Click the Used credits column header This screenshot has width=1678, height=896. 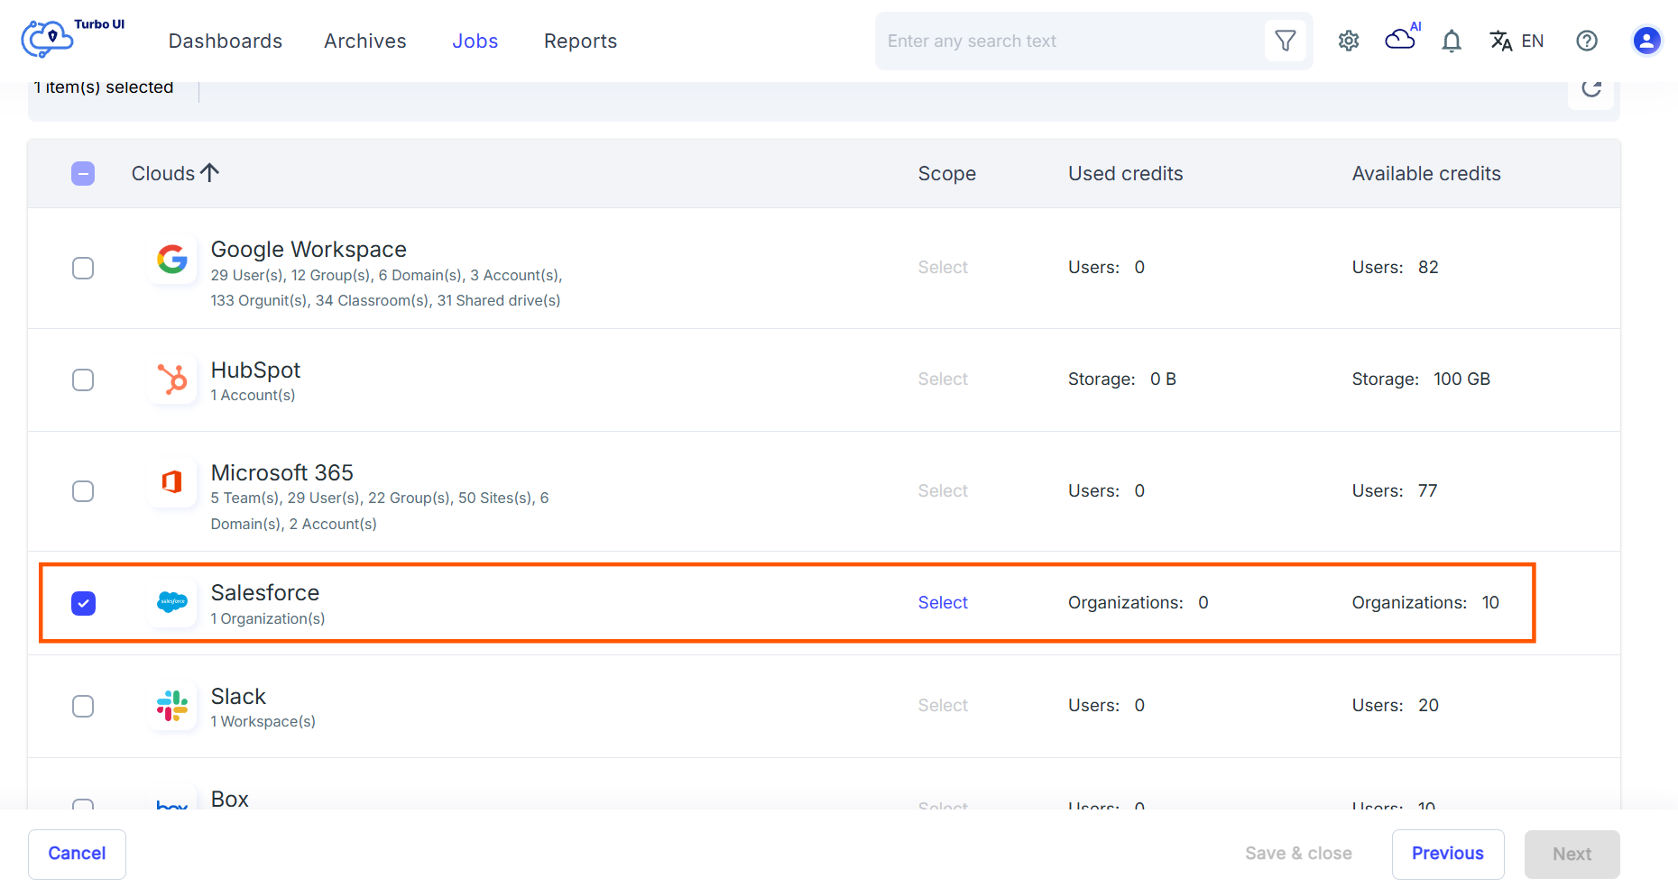[1125, 173]
